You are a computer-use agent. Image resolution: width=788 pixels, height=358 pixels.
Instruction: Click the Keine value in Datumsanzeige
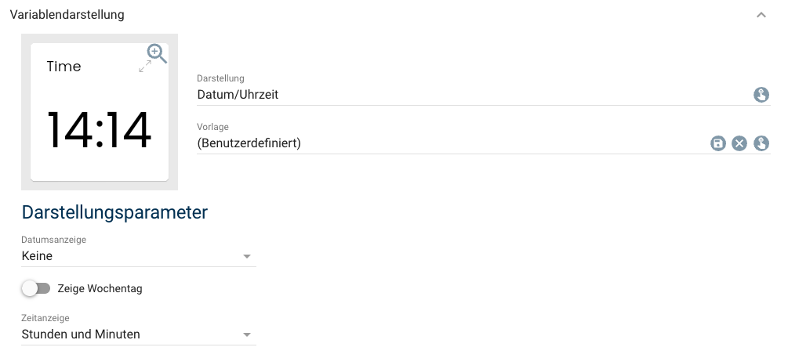[38, 256]
